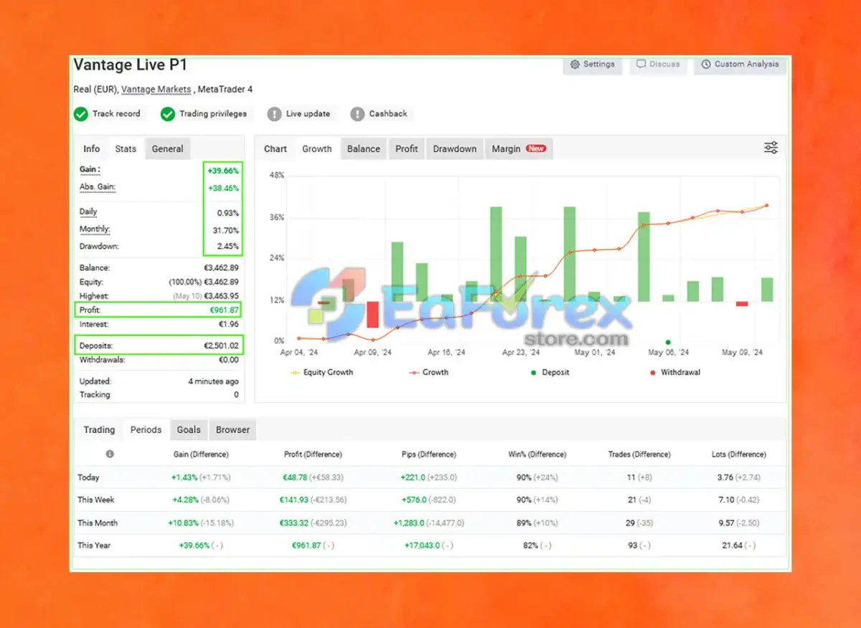This screenshot has width=861, height=628.
Task: Click the Profit value €961.87 in Info panel
Action: (225, 310)
